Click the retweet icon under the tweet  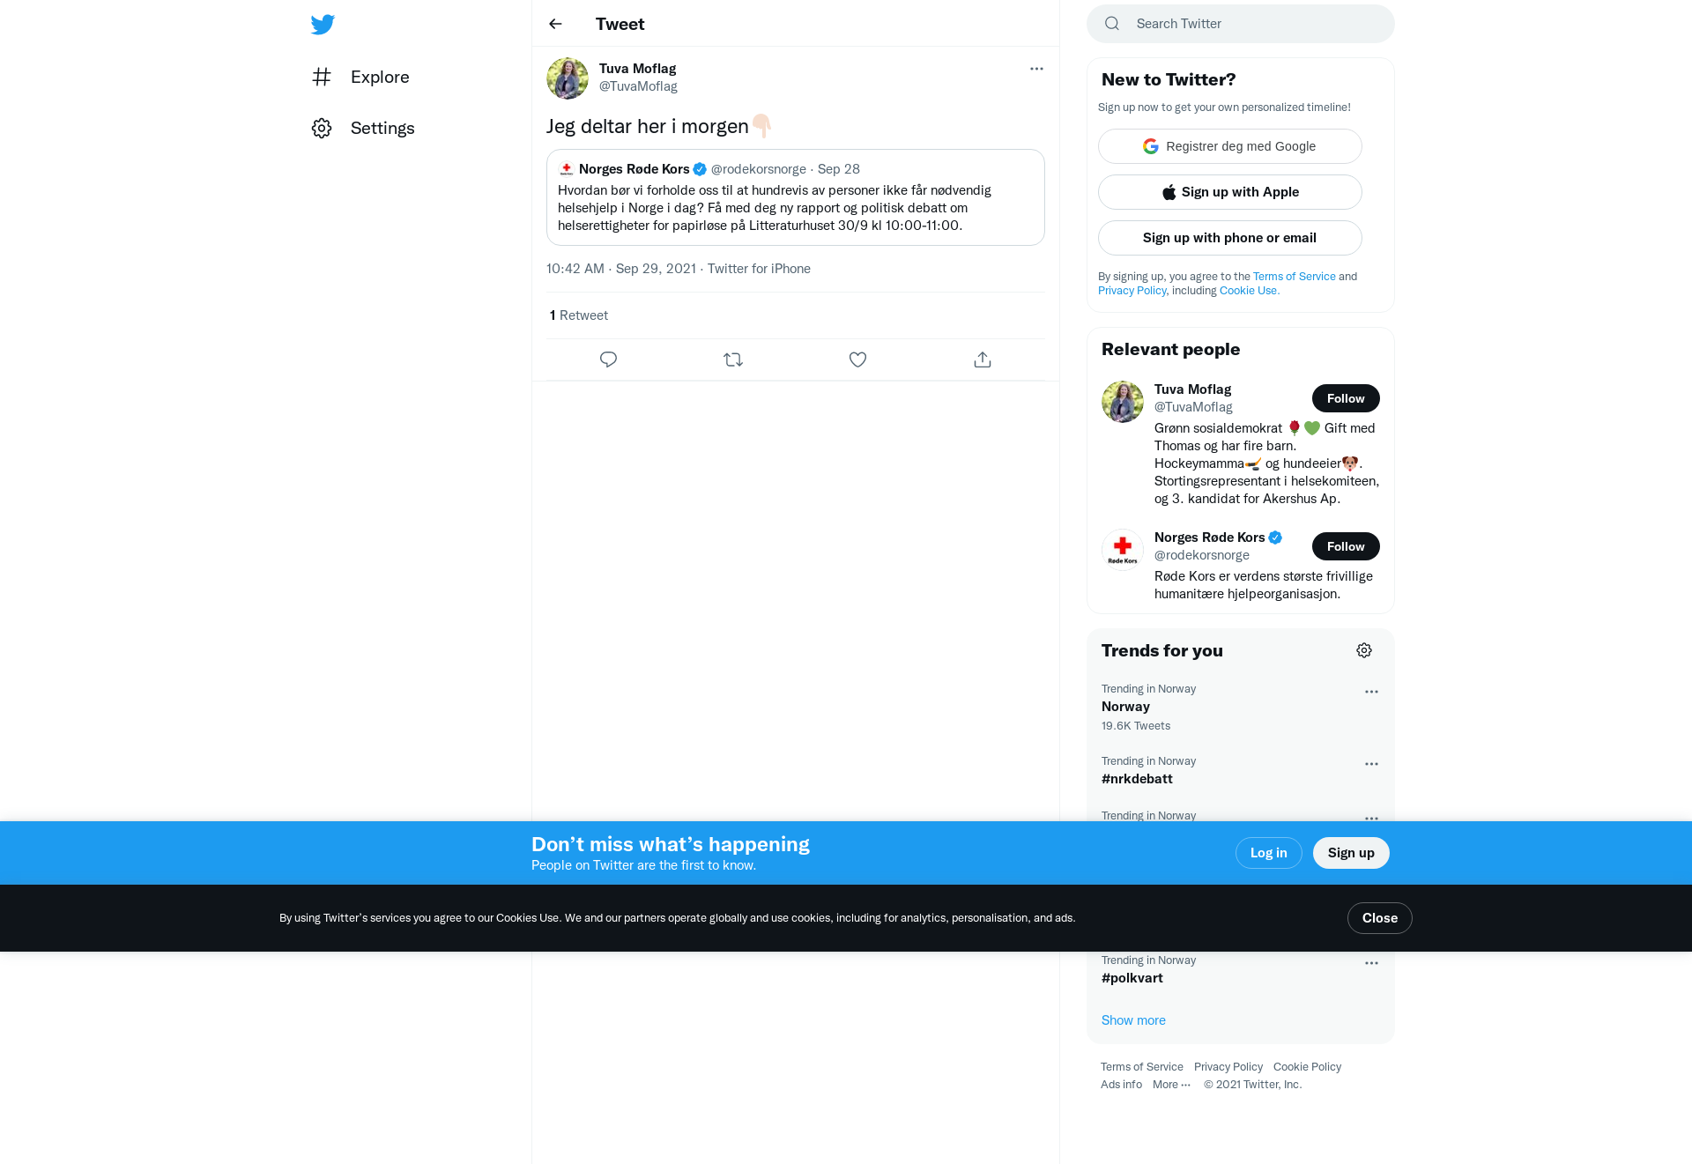(x=733, y=360)
